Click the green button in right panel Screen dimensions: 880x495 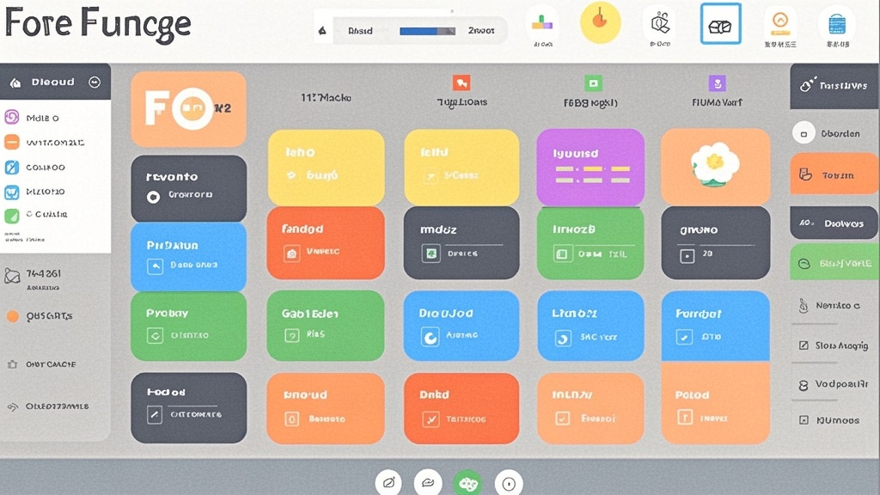coord(834,263)
